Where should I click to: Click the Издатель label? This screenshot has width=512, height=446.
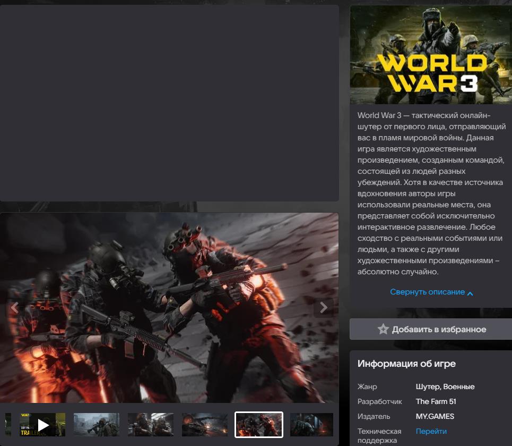click(374, 416)
